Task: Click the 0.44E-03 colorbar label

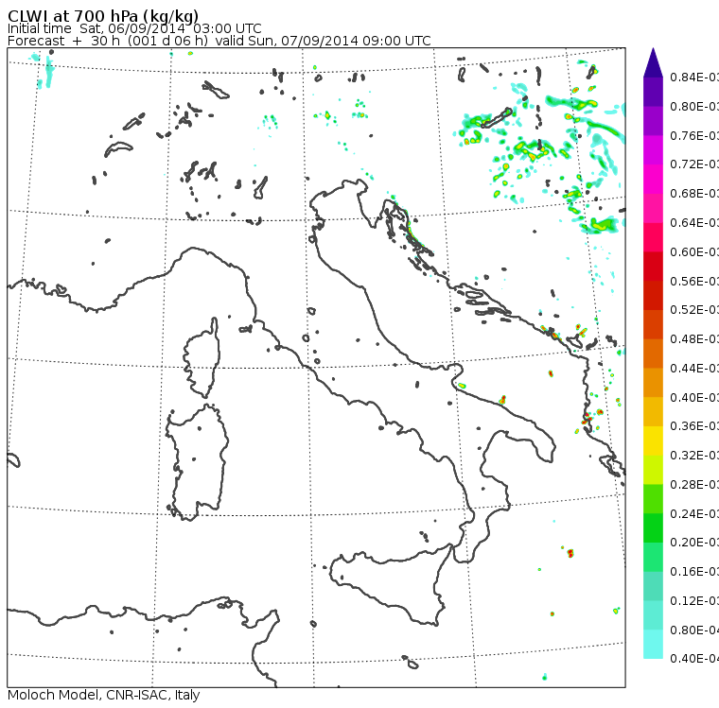Action: pyautogui.click(x=694, y=368)
